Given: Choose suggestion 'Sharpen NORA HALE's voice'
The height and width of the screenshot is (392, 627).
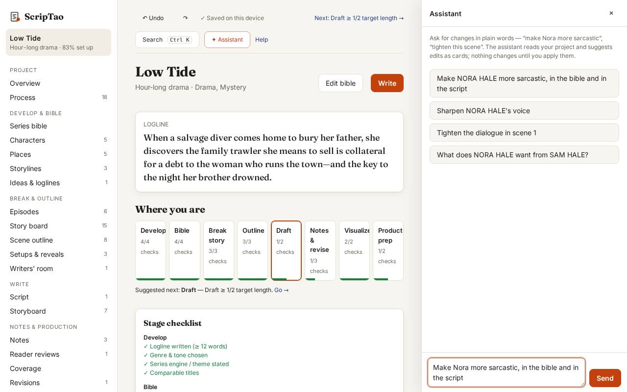Looking at the screenshot, I should (x=524, y=111).
